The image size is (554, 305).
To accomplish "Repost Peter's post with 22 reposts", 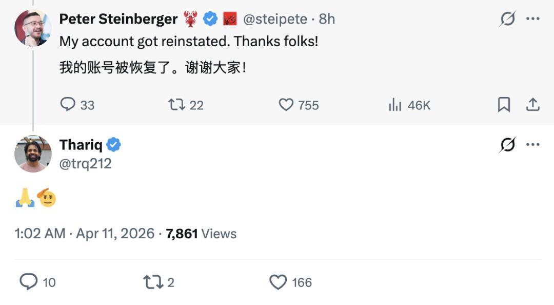I will 177,105.
